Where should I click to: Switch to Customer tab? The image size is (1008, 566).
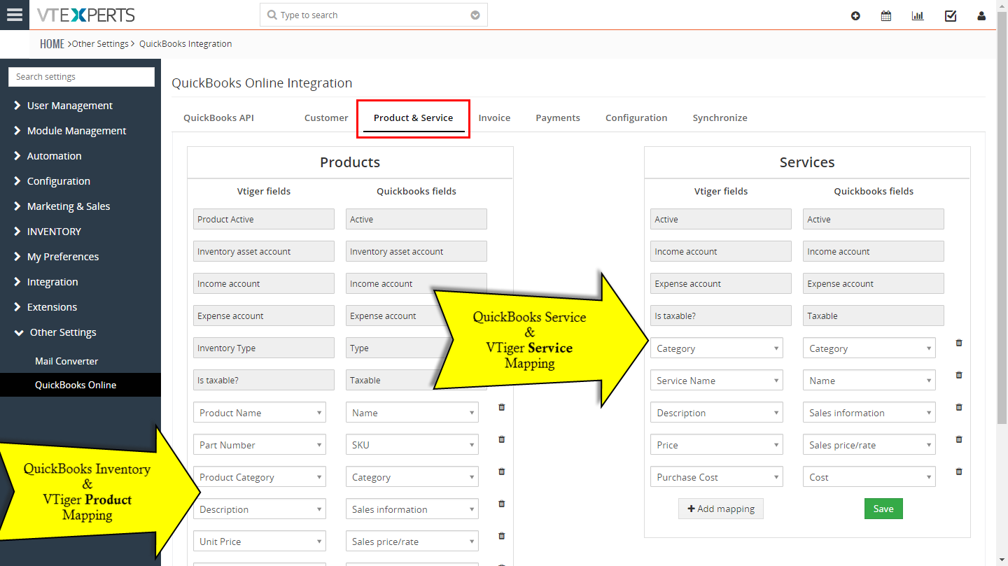click(326, 118)
